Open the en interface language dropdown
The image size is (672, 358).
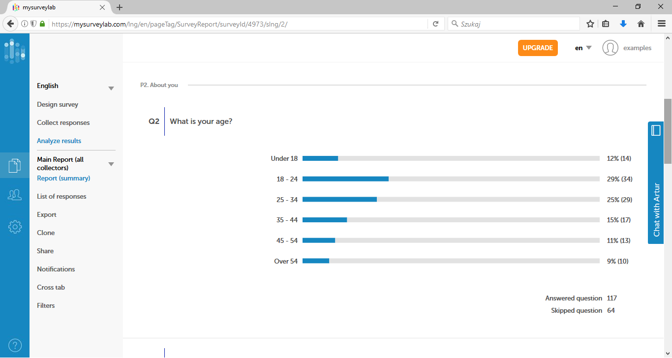click(x=583, y=48)
